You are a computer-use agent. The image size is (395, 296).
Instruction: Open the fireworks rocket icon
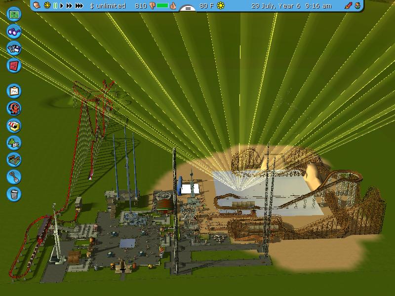[x=349, y=5]
